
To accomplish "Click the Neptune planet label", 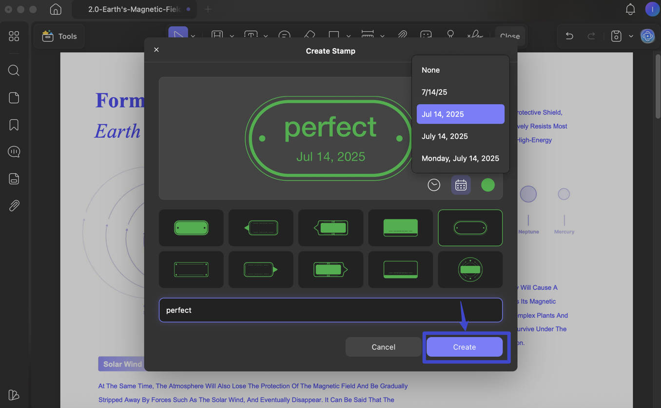I will 528,232.
